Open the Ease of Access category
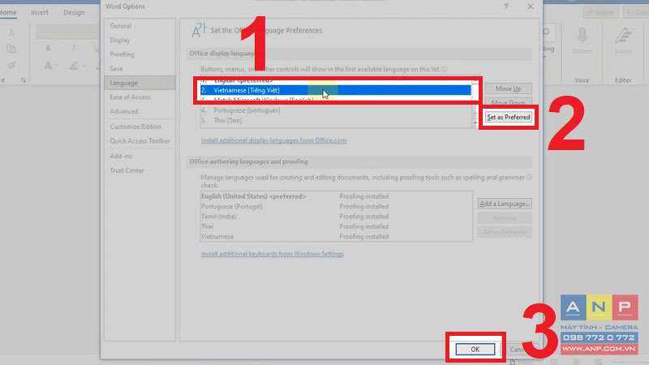The image size is (649, 365). 130,97
